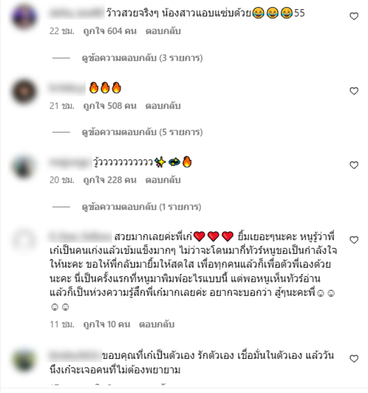The image size is (368, 393).
Task: Open avatar of fire emoji commenter
Action: pyautogui.click(x=24, y=91)
